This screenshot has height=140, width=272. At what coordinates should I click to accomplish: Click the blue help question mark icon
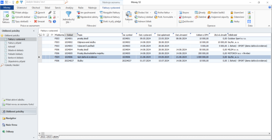[x=54, y=21]
